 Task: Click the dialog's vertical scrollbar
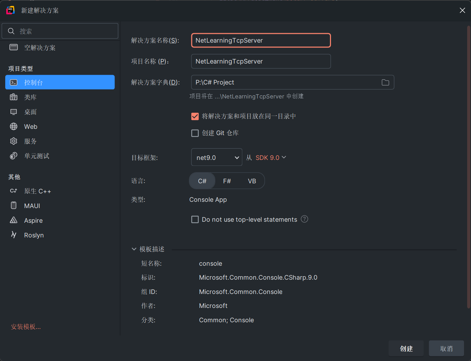(469, 167)
